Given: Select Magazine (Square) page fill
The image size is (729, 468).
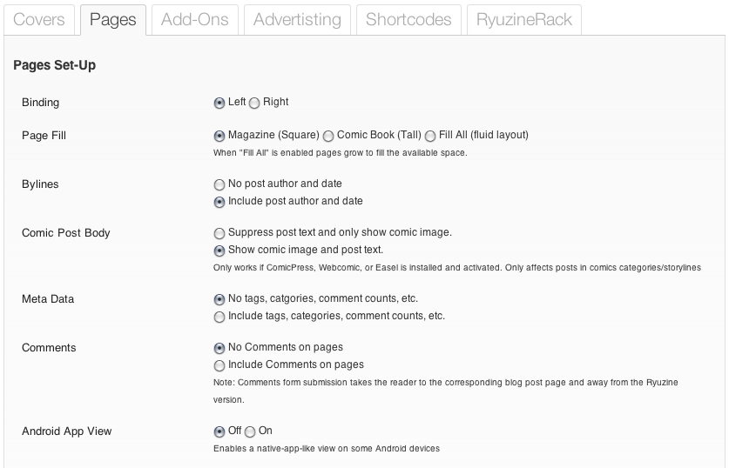Looking at the screenshot, I should coord(219,136).
